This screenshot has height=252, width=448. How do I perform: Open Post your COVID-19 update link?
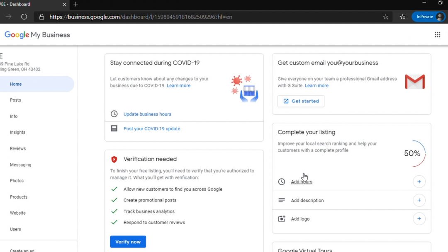pos(152,129)
